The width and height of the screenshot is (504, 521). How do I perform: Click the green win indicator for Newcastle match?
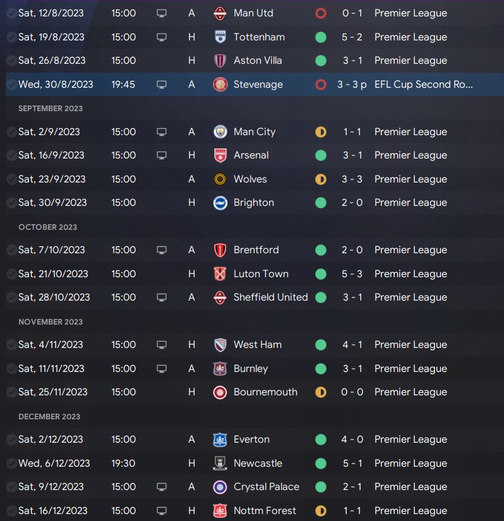tap(321, 464)
